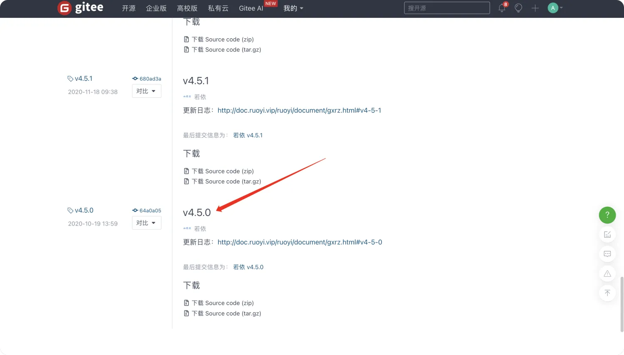This screenshot has height=355, width=624.
Task: Click author avatar under v4.5.0 title
Action: pos(187,228)
